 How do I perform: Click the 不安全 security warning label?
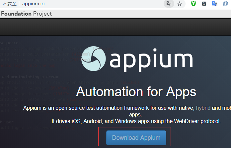tap(10, 4)
